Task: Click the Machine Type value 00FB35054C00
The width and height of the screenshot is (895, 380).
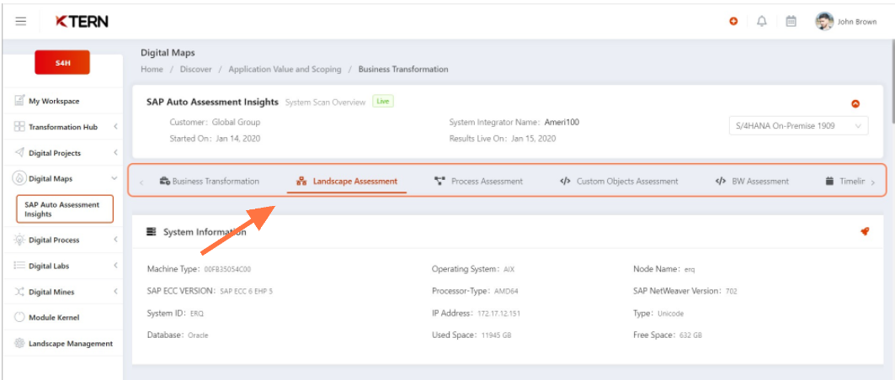Action: [227, 269]
